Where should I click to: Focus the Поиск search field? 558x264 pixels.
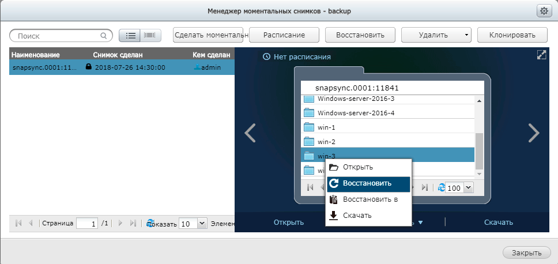[x=61, y=36]
